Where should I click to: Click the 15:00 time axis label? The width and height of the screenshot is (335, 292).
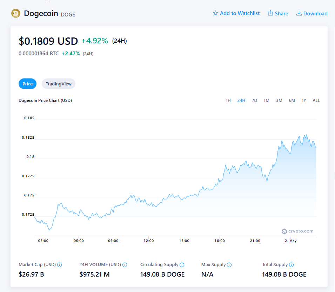pyautogui.click(x=184, y=241)
